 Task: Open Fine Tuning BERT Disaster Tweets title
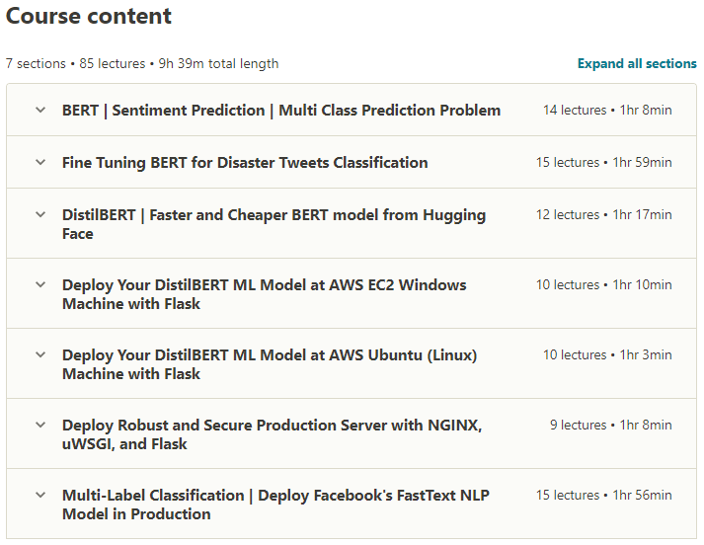pyautogui.click(x=245, y=163)
